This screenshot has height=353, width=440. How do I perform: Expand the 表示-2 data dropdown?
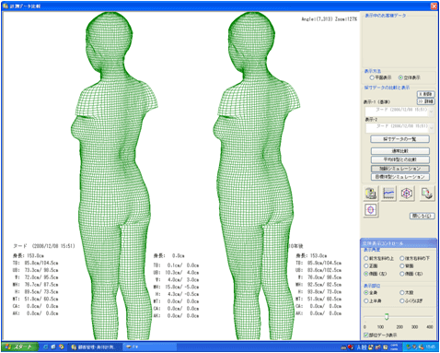(431, 128)
